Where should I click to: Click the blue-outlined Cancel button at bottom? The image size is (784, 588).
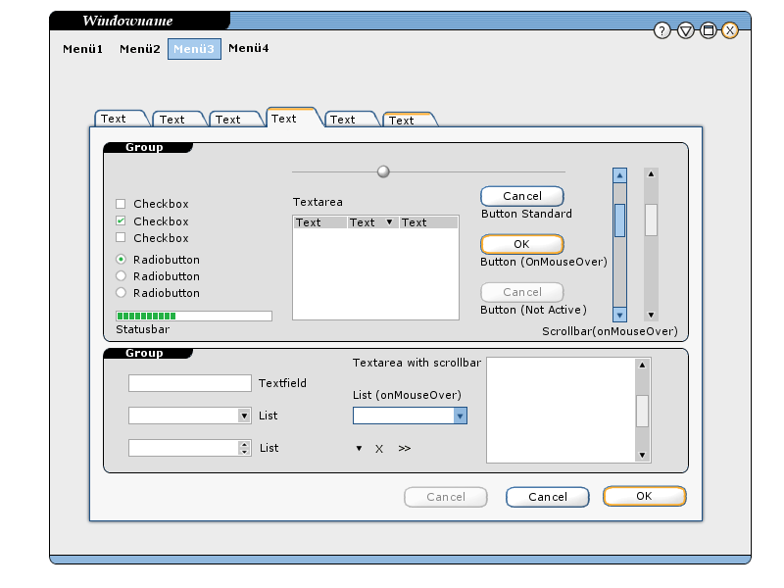point(548,497)
